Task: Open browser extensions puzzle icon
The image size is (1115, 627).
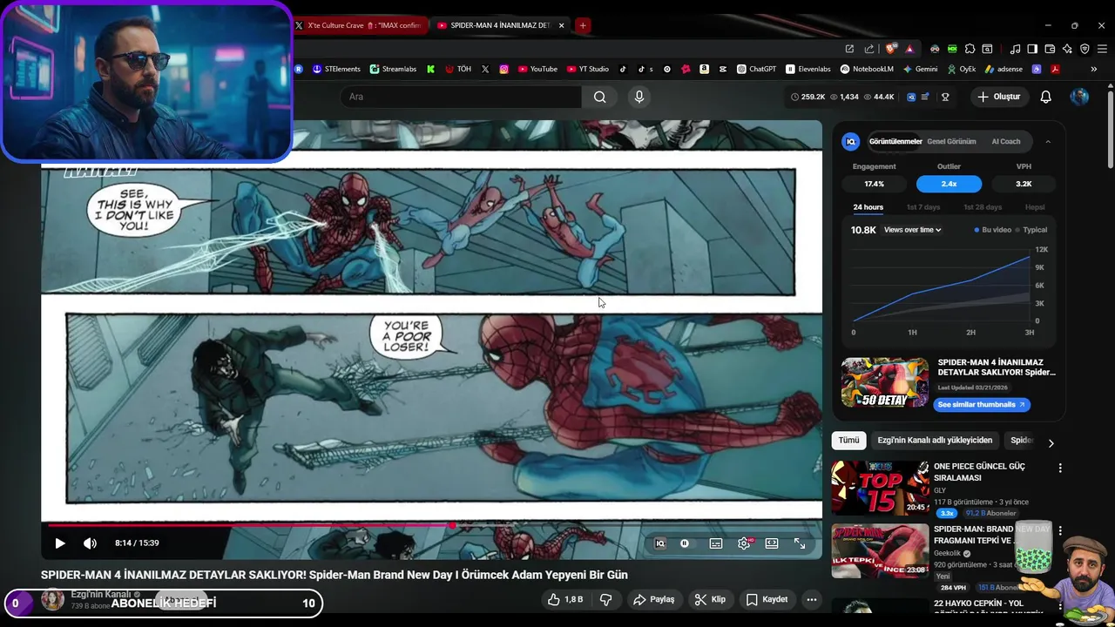Action: tap(970, 49)
